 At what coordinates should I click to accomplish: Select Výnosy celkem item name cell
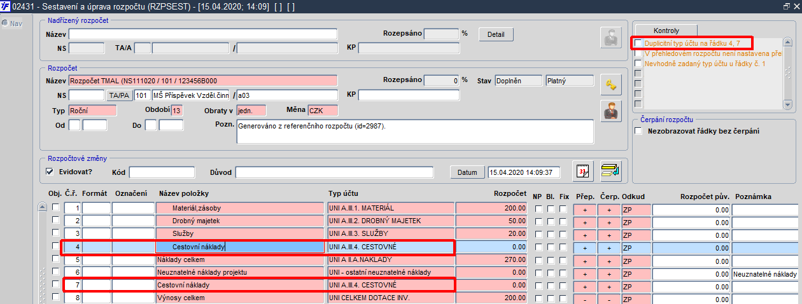click(x=241, y=298)
